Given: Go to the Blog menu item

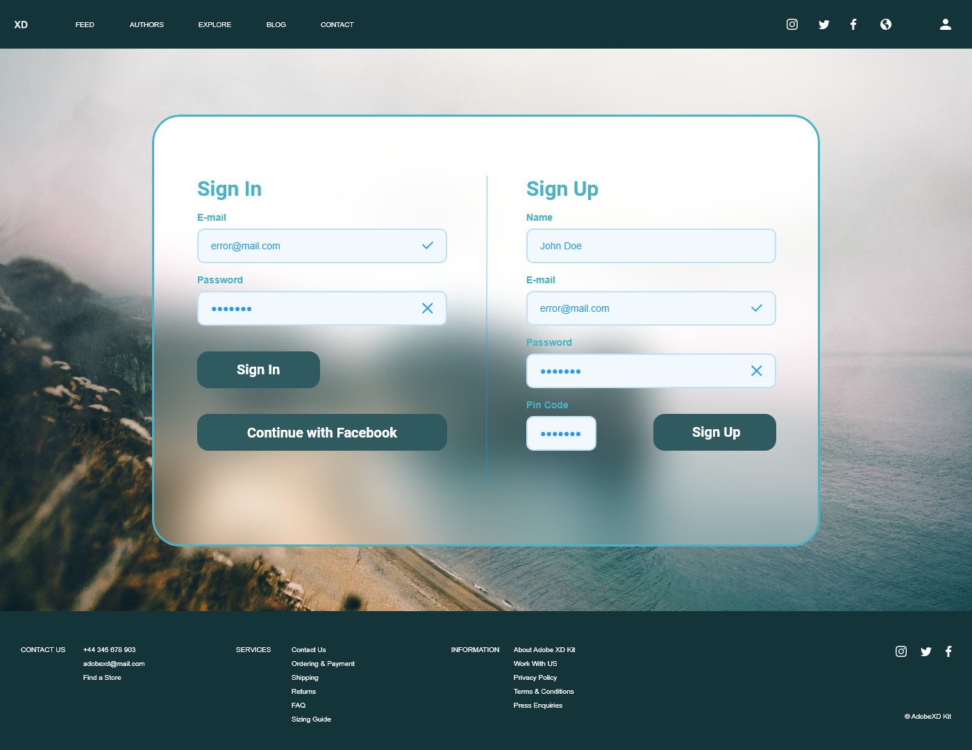Looking at the screenshot, I should pos(276,24).
